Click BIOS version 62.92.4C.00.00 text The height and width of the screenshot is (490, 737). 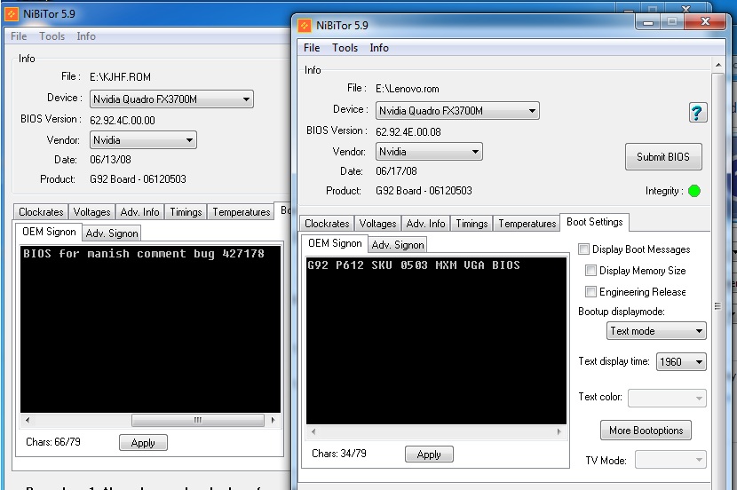coord(123,120)
